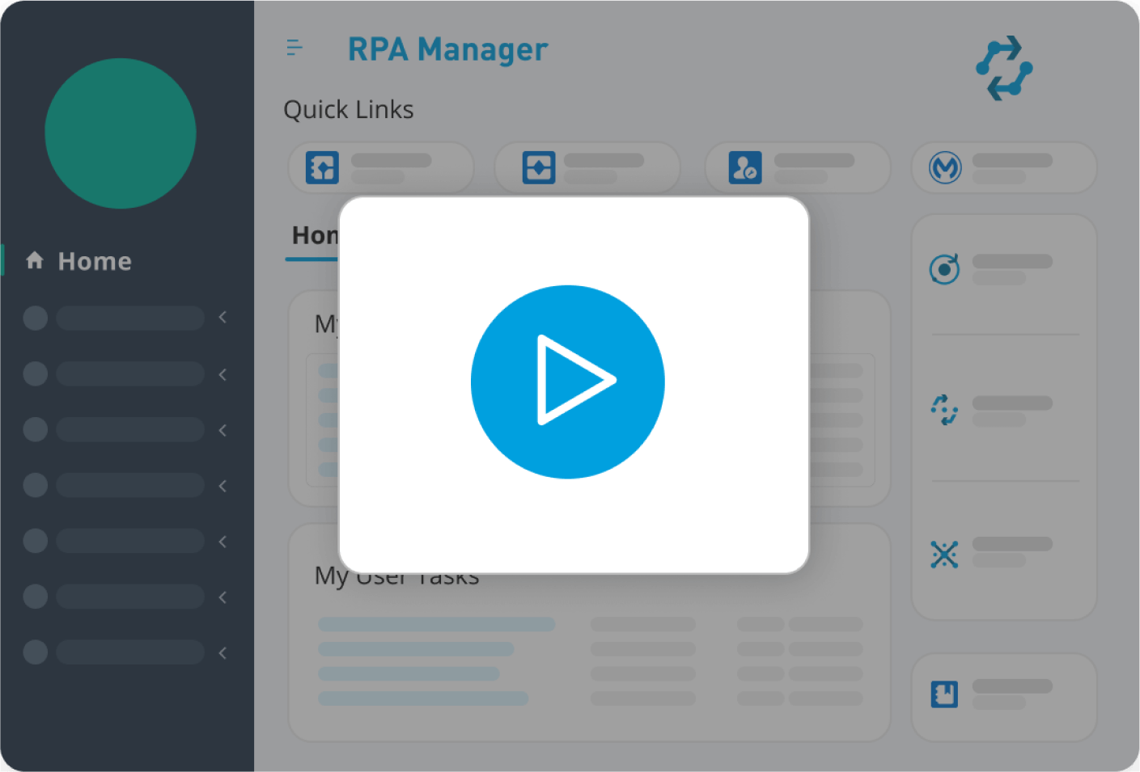Click the crossed-lines X icon in the right panel
The image size is (1140, 772).
944,555
